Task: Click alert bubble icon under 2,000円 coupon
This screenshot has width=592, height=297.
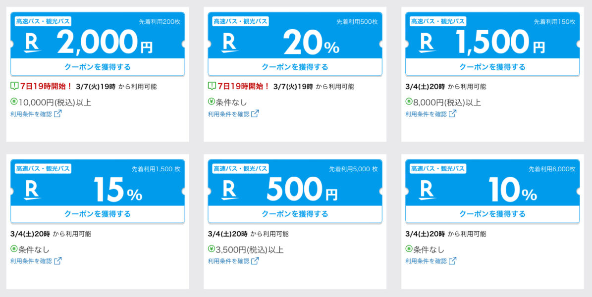Action: pyautogui.click(x=14, y=87)
